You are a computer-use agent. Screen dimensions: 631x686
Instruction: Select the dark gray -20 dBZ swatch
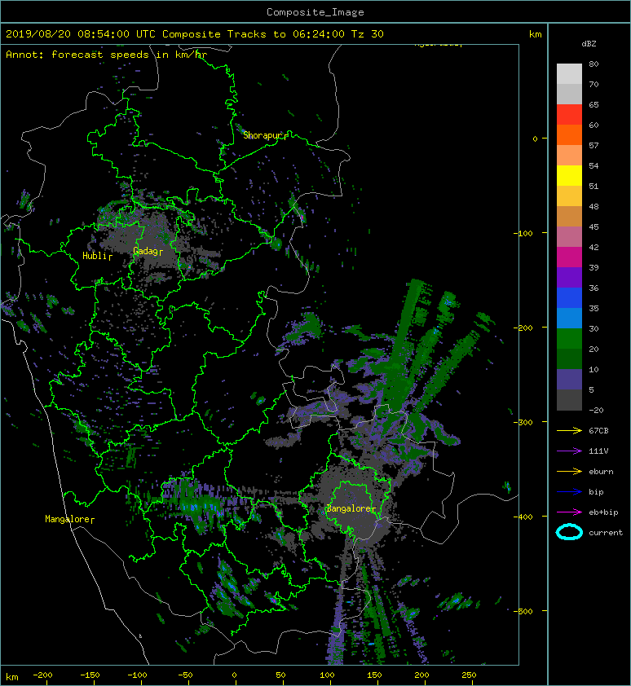point(569,399)
